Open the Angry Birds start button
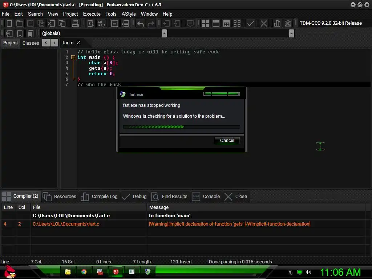Image resolution: width=372 pixels, height=279 pixels. tap(10, 272)
